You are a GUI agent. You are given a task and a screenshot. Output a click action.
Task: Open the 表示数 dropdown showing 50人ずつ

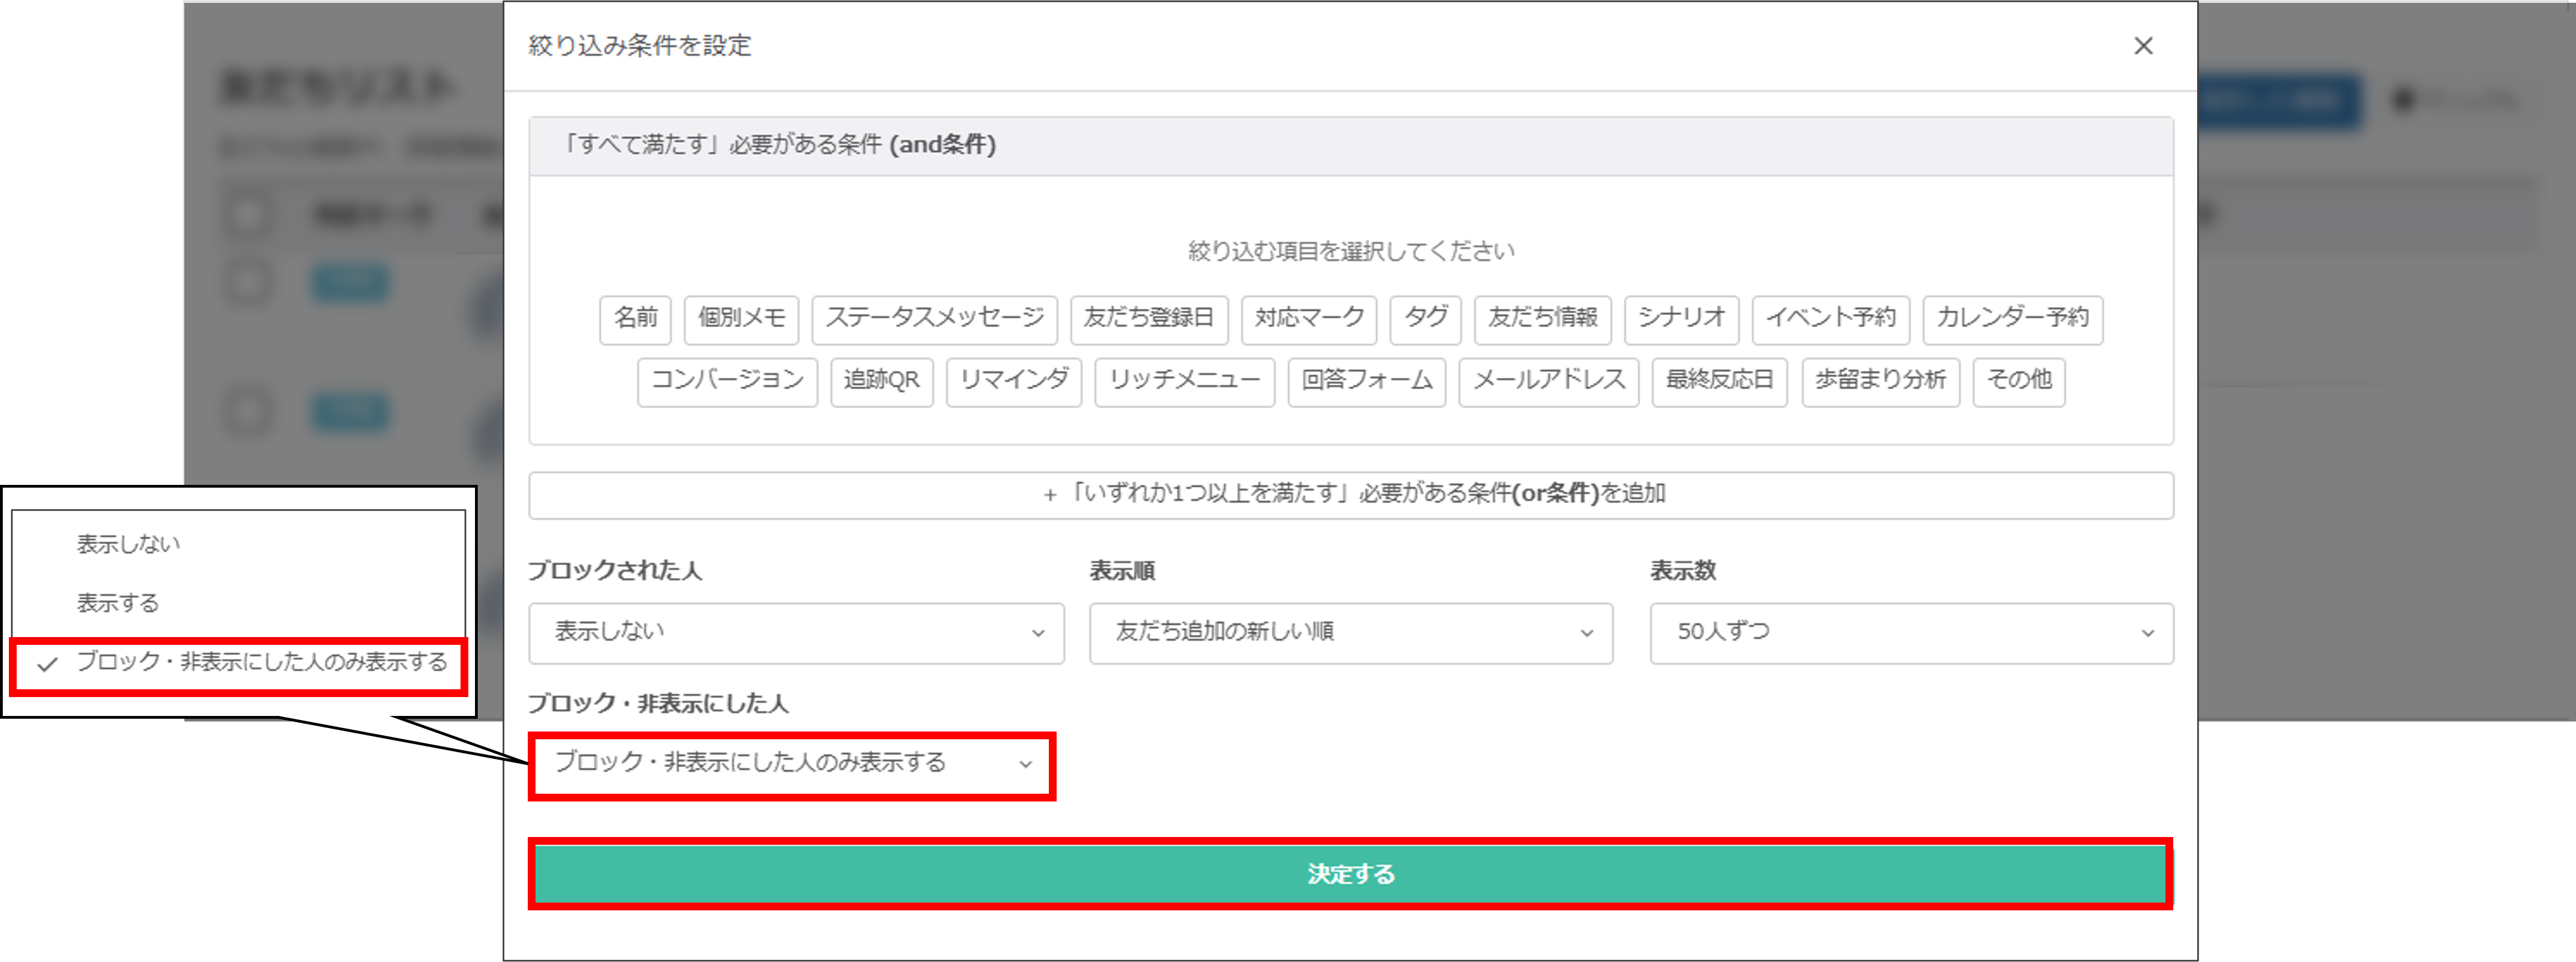[1911, 632]
